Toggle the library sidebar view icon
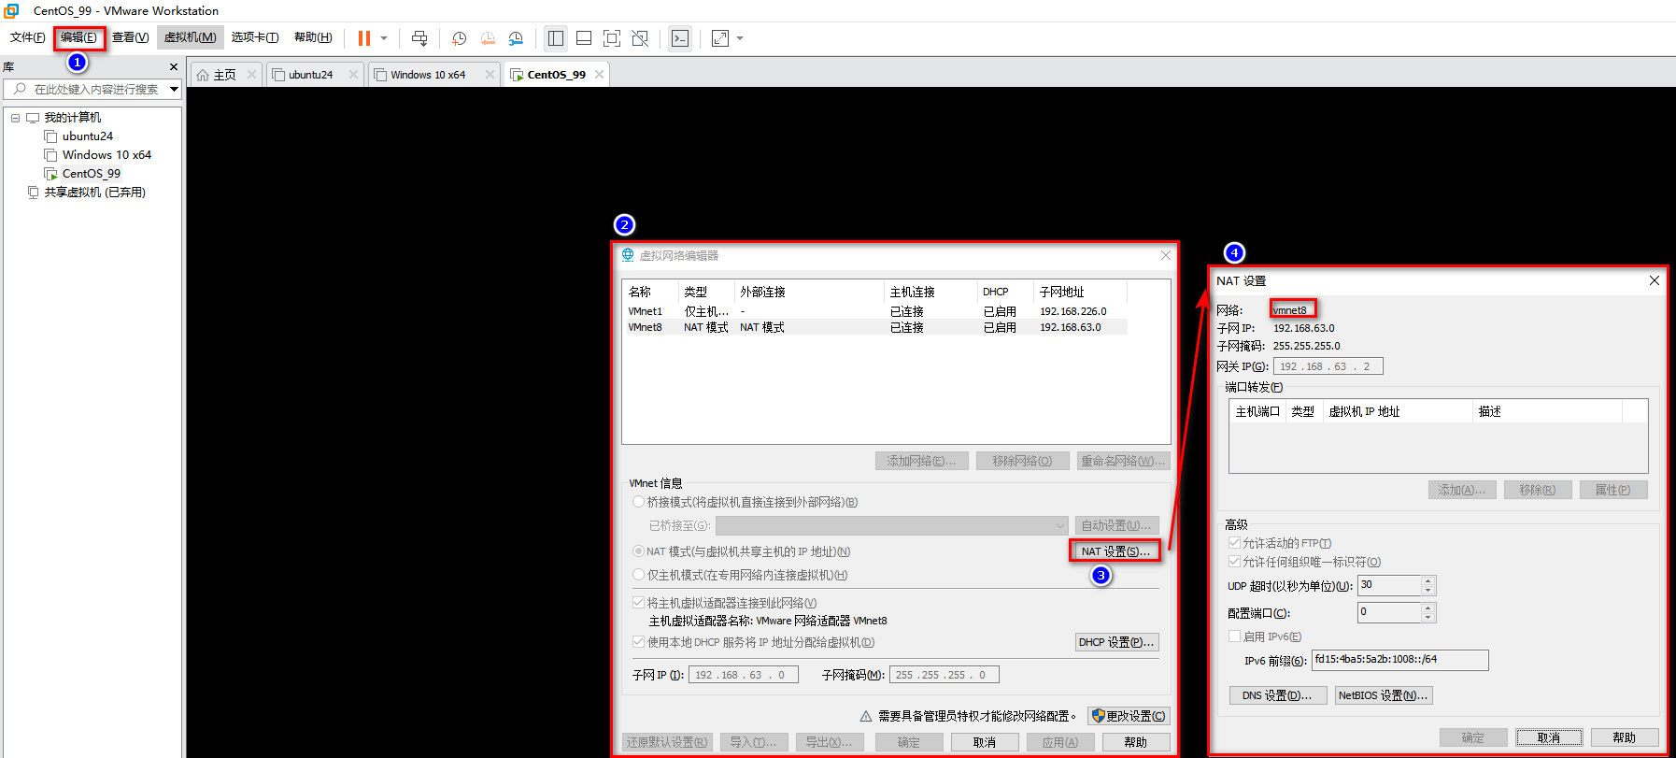Screen dimensions: 1676x758 tap(556, 38)
